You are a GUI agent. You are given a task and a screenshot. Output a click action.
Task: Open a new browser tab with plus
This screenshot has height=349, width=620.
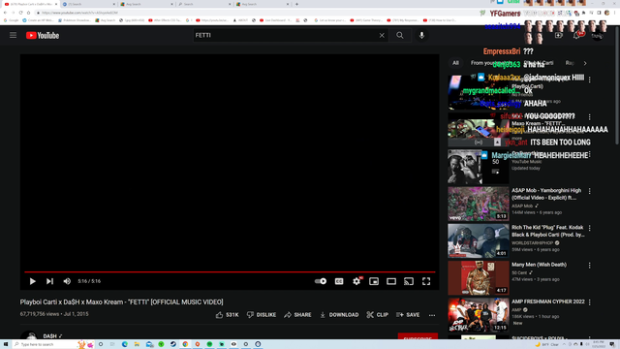tap(296, 4)
